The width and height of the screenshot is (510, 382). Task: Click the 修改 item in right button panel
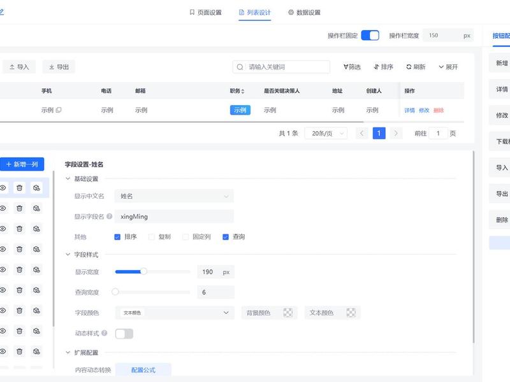[x=500, y=115]
